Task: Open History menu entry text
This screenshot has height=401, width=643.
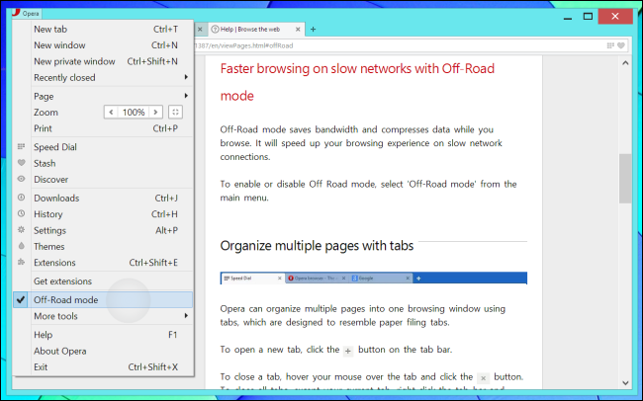Action: pyautogui.click(x=48, y=214)
